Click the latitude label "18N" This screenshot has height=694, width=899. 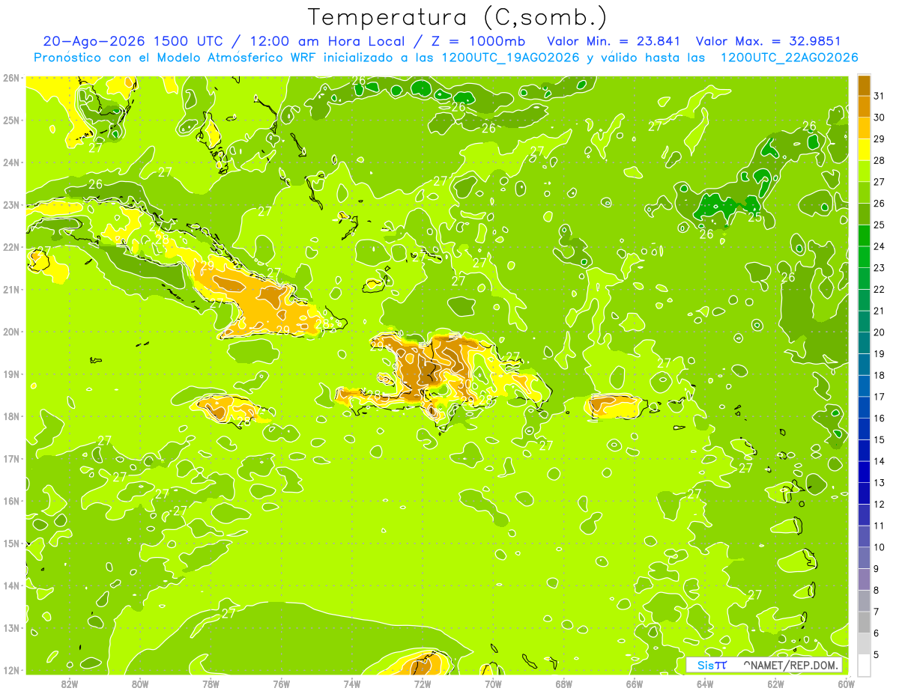click(x=11, y=416)
